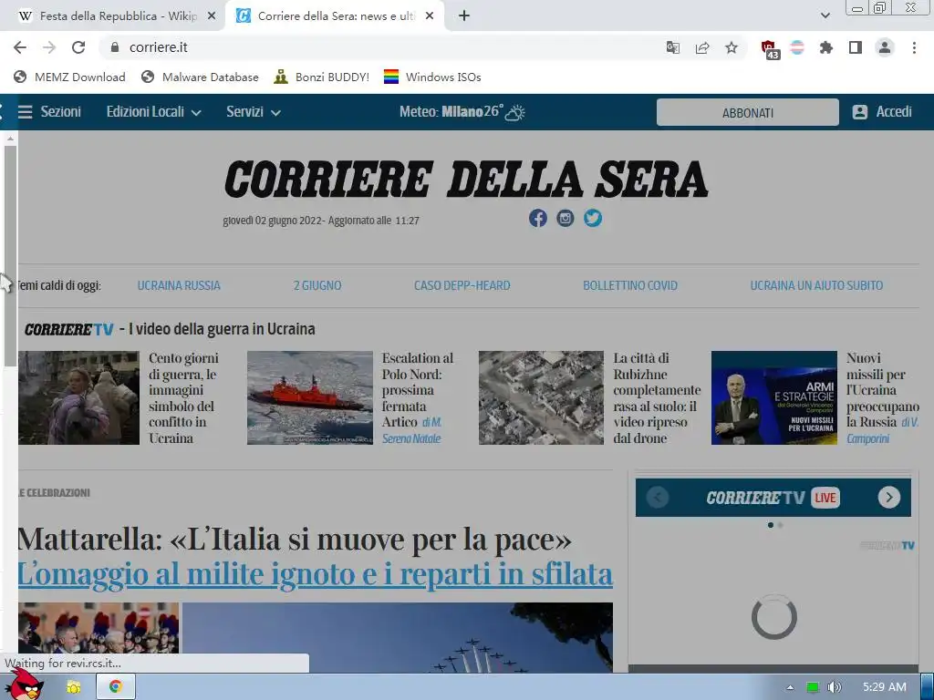Open Corriere's Twitter icon
The height and width of the screenshot is (700, 934).
point(593,219)
